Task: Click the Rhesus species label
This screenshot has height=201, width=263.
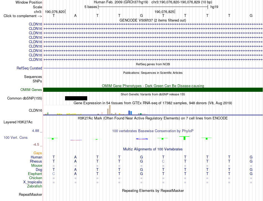Action: pos(36,161)
